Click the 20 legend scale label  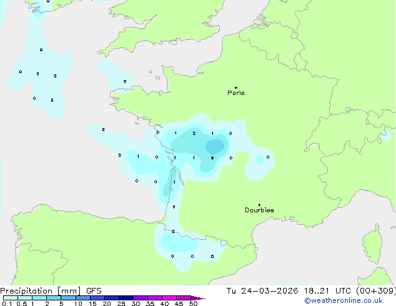[107, 304]
